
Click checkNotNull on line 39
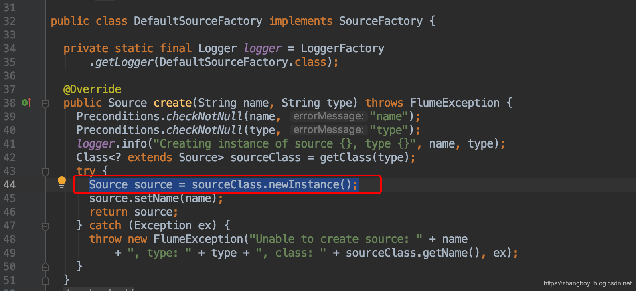coord(205,117)
